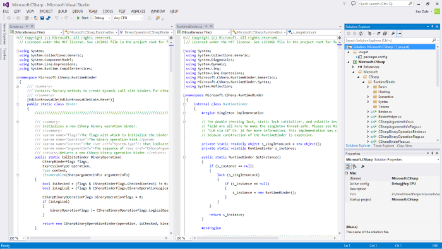Image resolution: width=442 pixels, height=249 pixels.
Task: Click the Ken Dale account name
Action: tap(422, 11)
